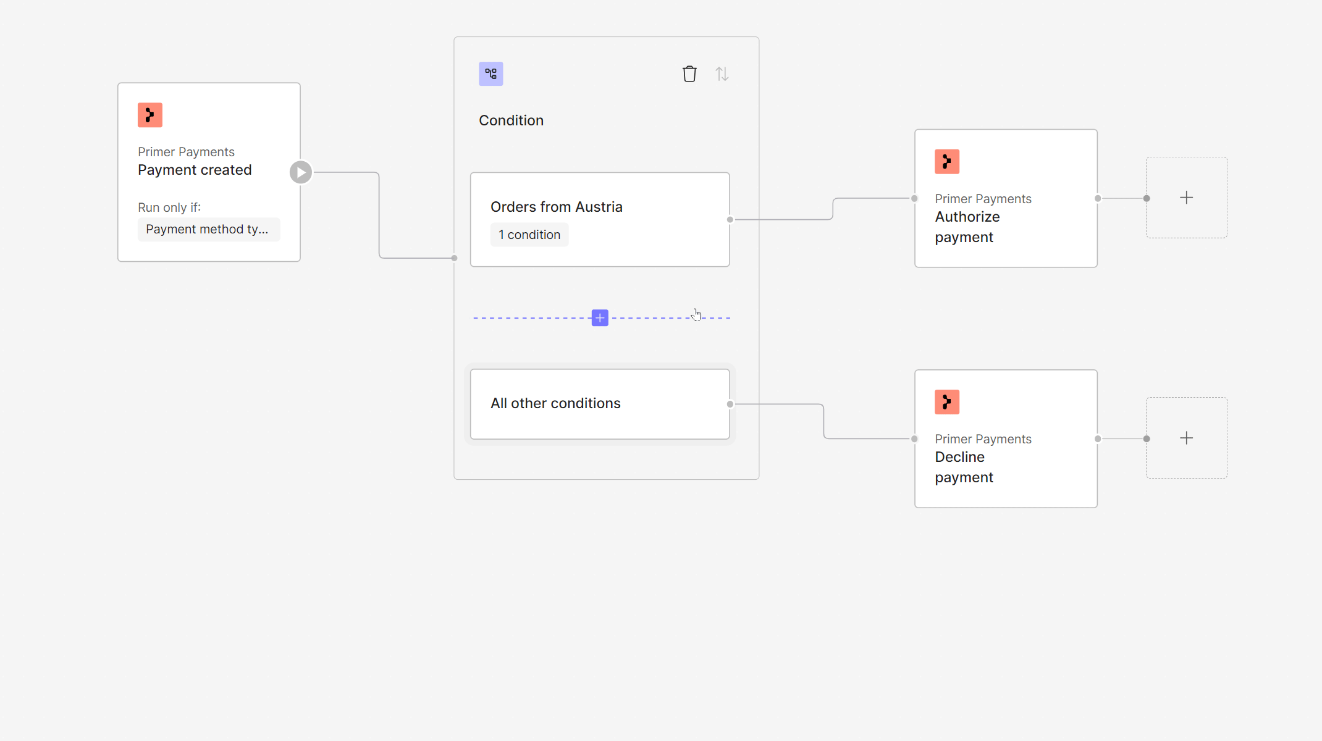Click the 1 condition badge
The height and width of the screenshot is (741, 1322).
tap(529, 235)
